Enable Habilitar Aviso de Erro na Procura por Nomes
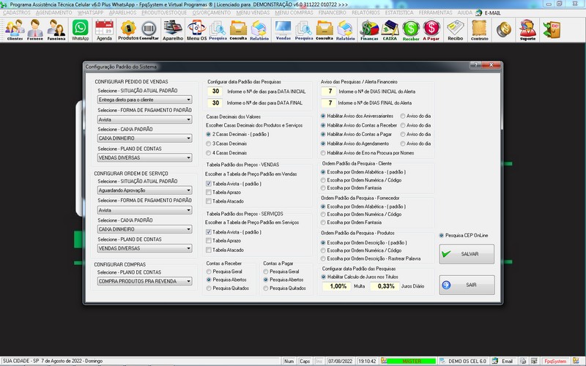 (x=323, y=153)
